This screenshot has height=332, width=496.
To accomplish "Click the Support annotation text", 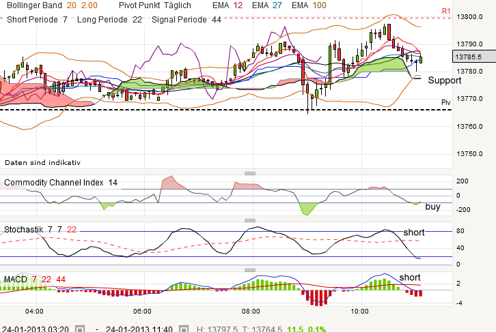I will [x=445, y=80].
